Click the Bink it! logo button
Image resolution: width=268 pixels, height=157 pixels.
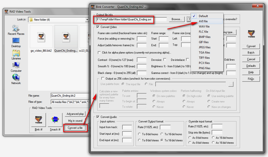pyautogui.click(x=39, y=120)
